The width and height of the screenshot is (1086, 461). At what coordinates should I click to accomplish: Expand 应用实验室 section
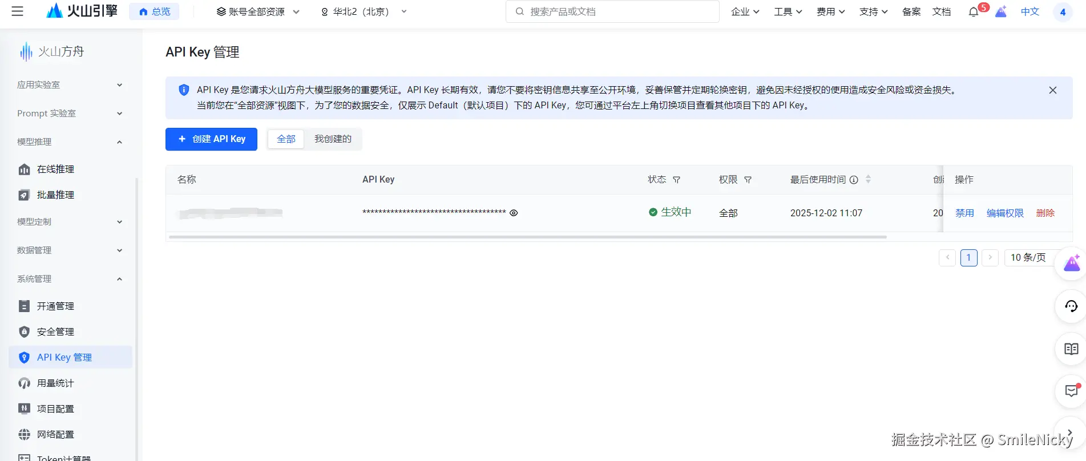point(71,84)
